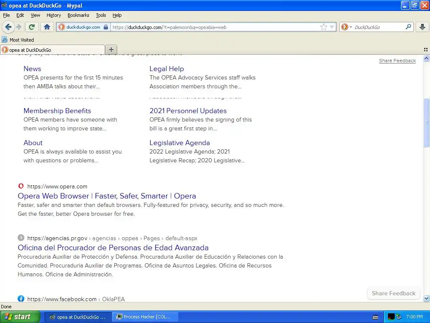Viewport: 430px width, 323px height.
Task: Click the bottom Share Feedback button
Action: click(x=393, y=293)
